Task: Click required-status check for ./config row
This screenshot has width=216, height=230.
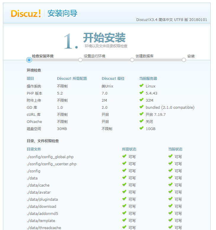Action: [124, 170]
